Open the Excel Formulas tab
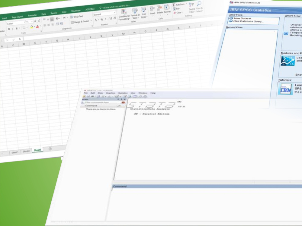 (x=32, y=15)
